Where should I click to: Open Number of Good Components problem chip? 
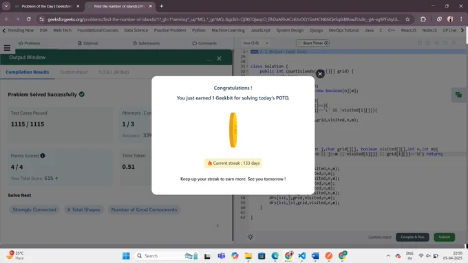(144, 209)
